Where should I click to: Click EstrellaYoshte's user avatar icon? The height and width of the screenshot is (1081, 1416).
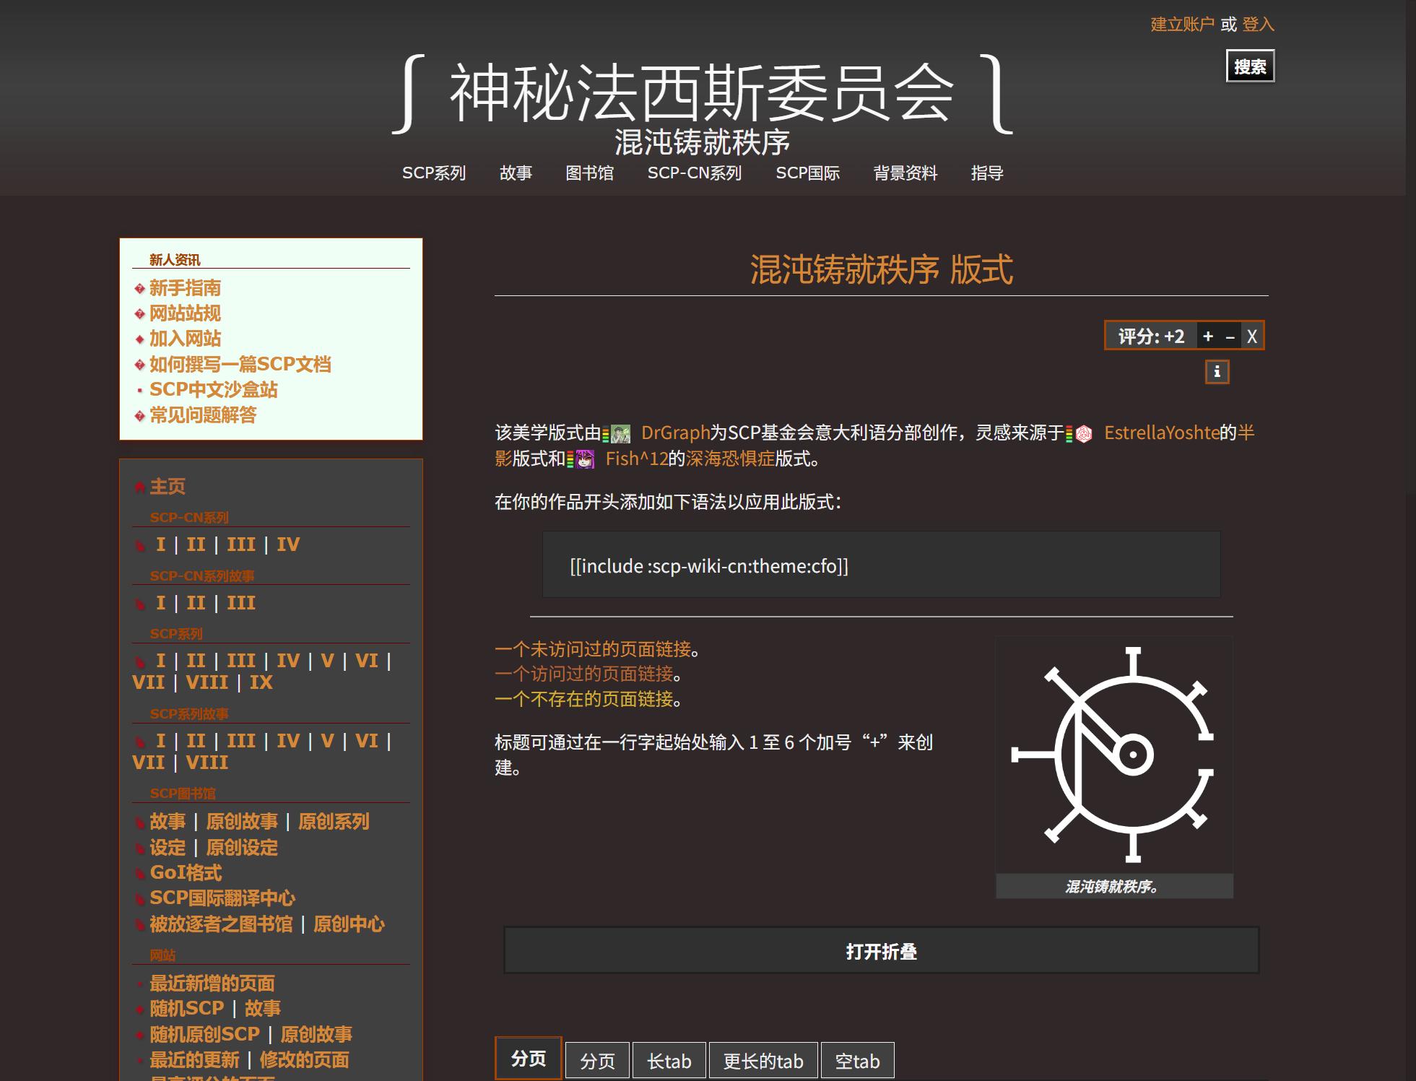[1083, 433]
